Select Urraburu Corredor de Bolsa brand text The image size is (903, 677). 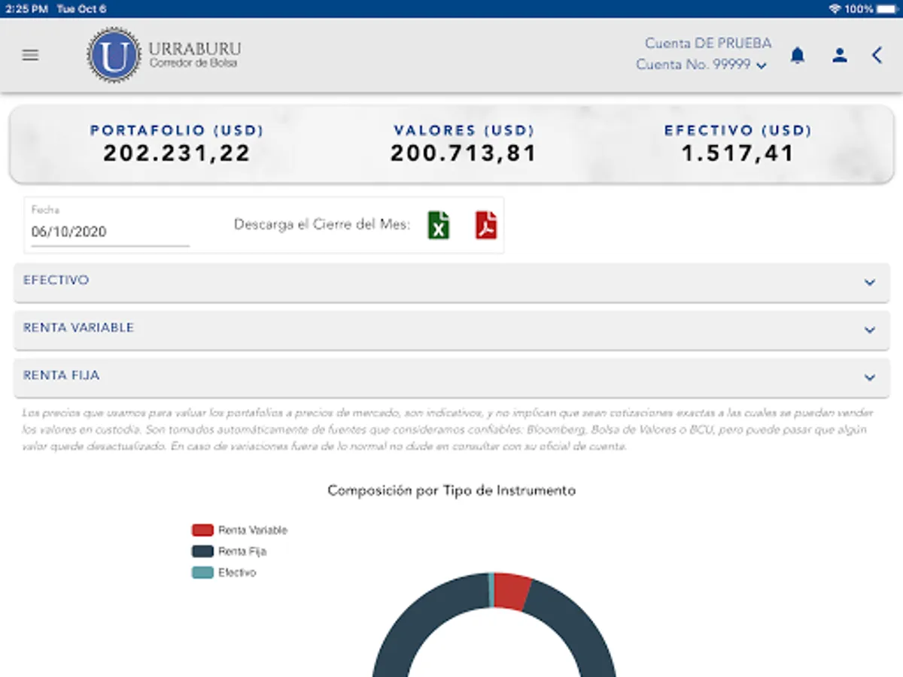(195, 55)
